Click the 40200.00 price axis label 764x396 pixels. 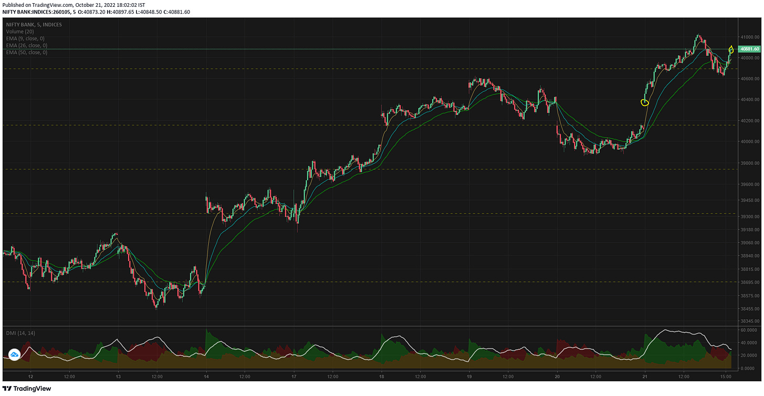click(x=750, y=121)
